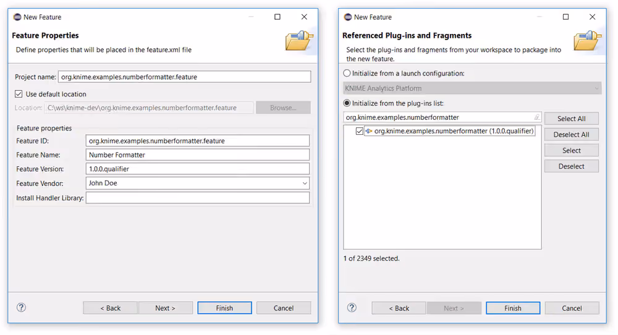The image size is (618, 335).
Task: Close the Feature Properties dialog window
Action: (x=304, y=17)
